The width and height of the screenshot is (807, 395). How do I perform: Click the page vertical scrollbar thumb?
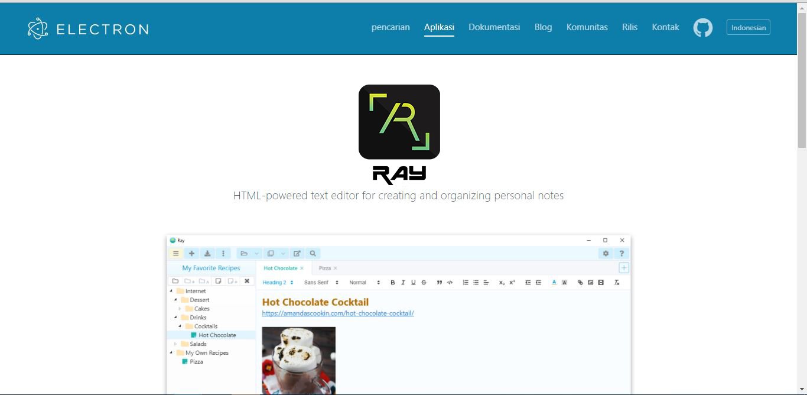(802, 80)
